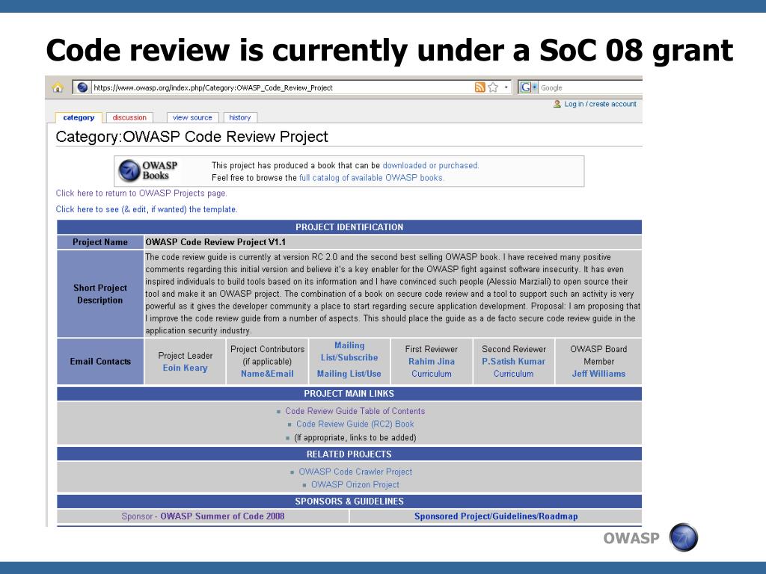Open Code Review Guide Table of Contents
The image size is (766, 574).
point(355,412)
